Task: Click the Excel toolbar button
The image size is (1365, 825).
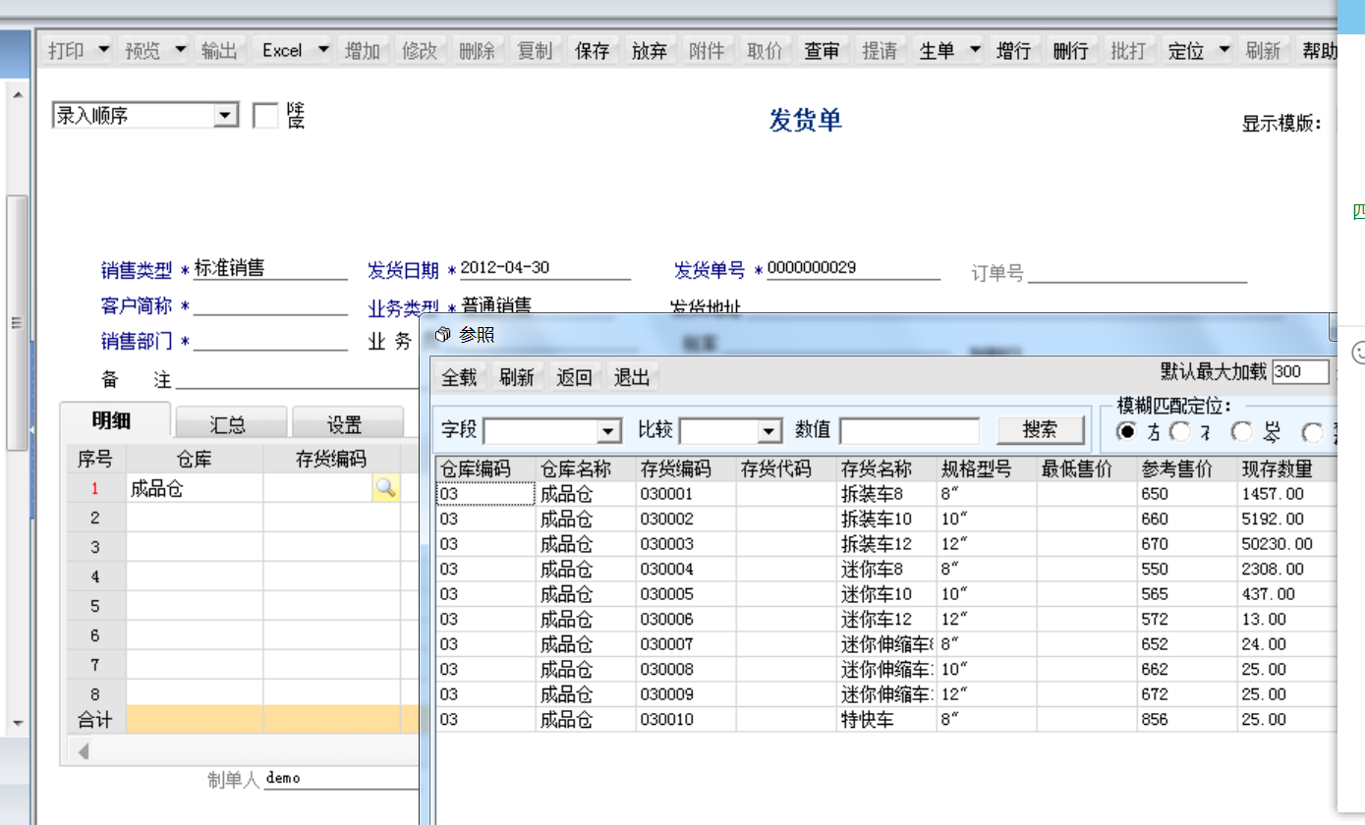Action: (282, 50)
